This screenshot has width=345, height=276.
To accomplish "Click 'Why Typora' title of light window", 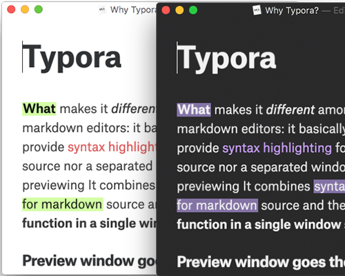I will [133, 10].
